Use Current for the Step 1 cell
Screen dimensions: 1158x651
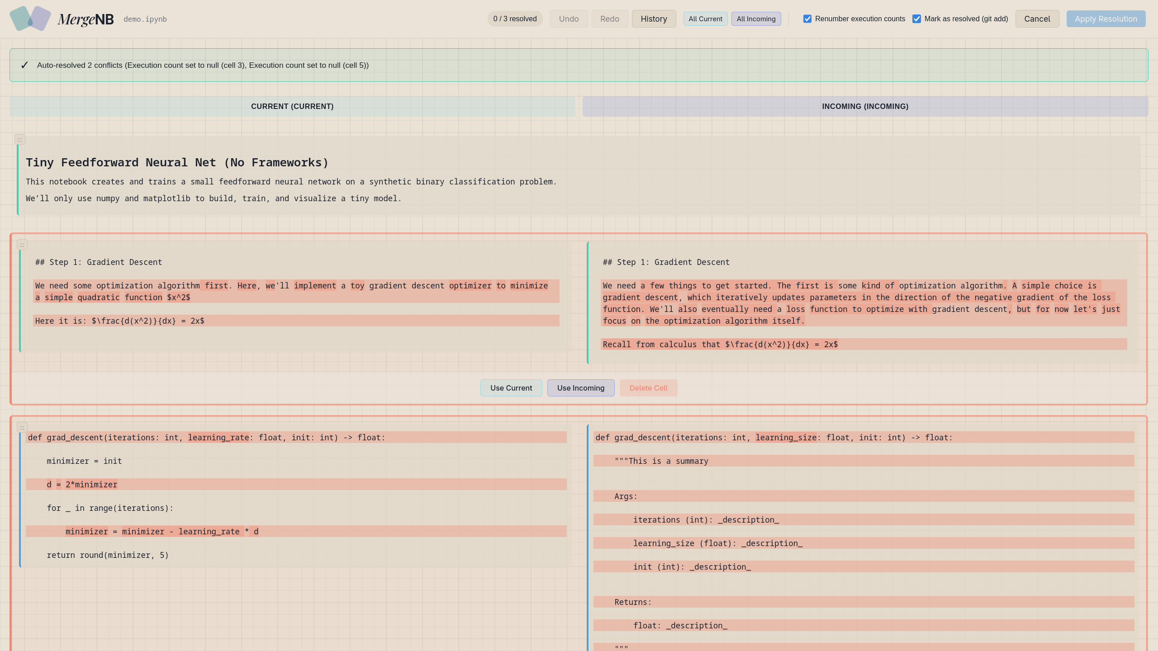click(x=511, y=388)
